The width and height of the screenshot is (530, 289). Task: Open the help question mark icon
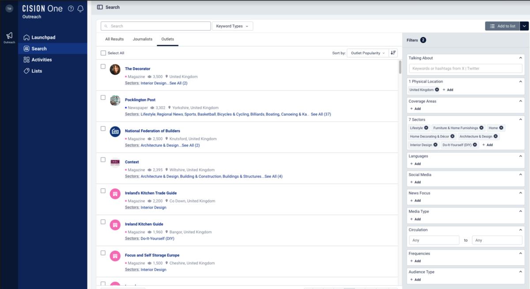(x=71, y=9)
